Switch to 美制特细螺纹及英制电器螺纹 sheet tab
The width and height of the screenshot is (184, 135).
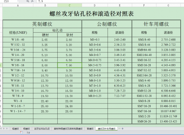[68, 129]
